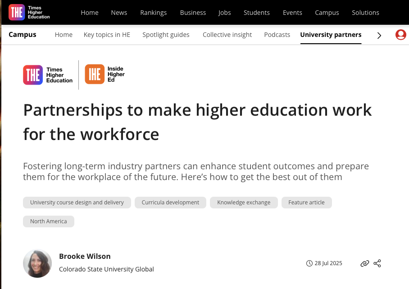This screenshot has width=409, height=289.
Task: Click the THE gradient logo in article
Action: point(48,75)
